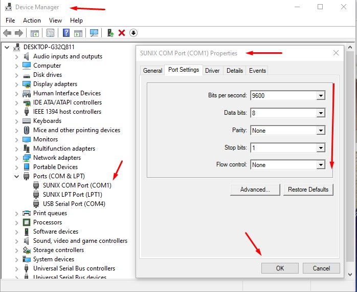Click the Restore Defaults button
The width and height of the screenshot is (357, 292).
[308, 190]
